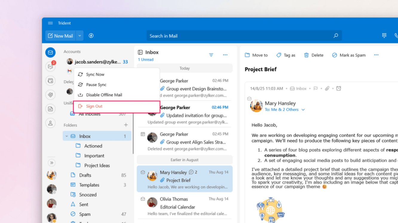
Task: Click conversation count icon showing 2
Action: (x=192, y=172)
